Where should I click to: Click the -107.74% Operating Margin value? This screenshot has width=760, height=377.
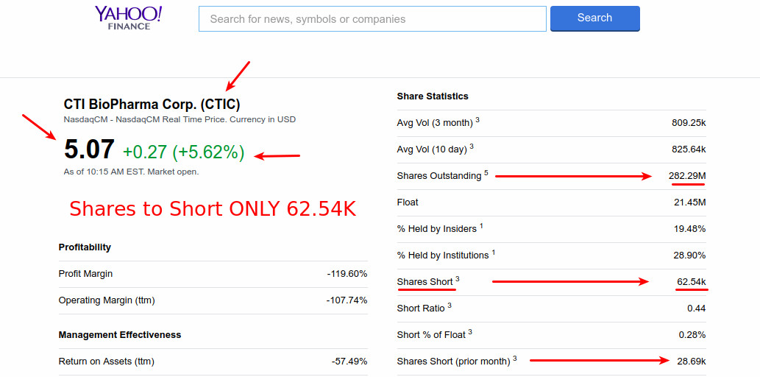pyautogui.click(x=347, y=300)
